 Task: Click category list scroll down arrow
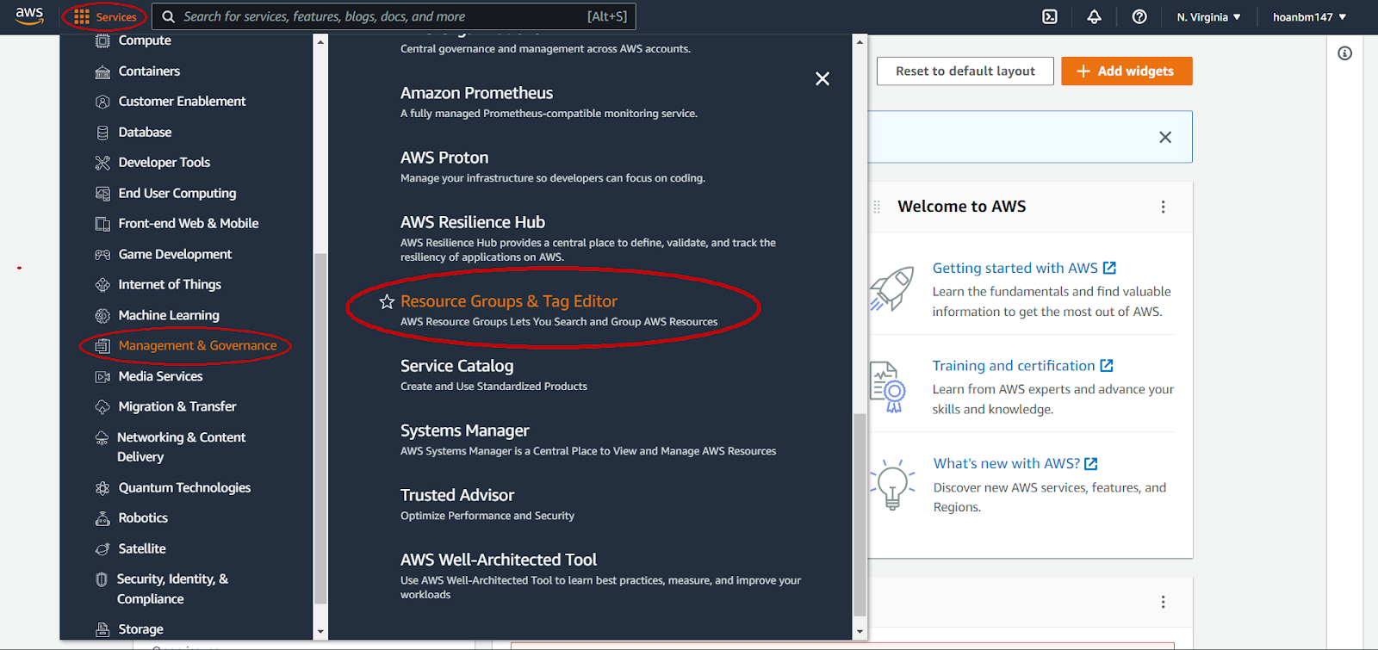coord(320,632)
